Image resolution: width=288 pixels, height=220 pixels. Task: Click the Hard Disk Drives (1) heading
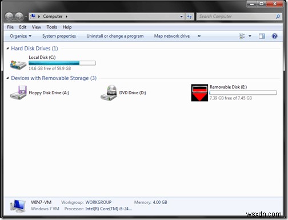(34, 49)
